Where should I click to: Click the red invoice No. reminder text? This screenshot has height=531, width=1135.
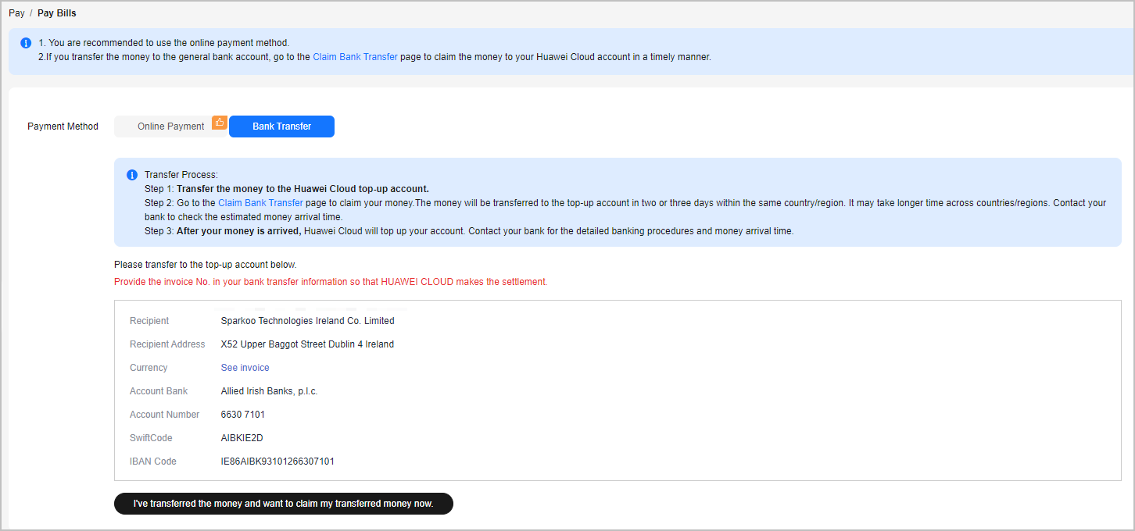pyautogui.click(x=331, y=282)
